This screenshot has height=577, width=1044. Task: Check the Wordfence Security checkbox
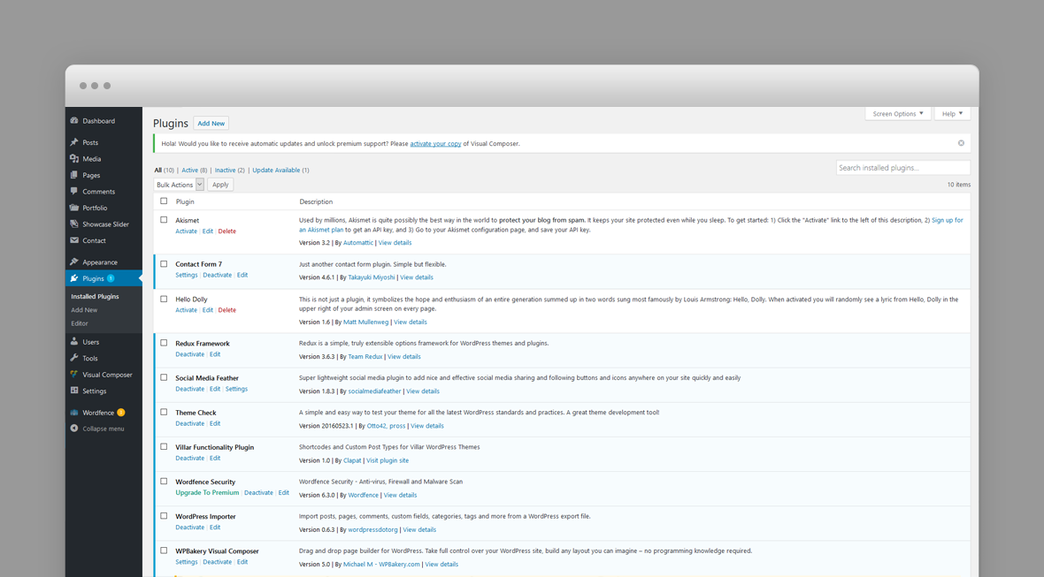click(164, 482)
